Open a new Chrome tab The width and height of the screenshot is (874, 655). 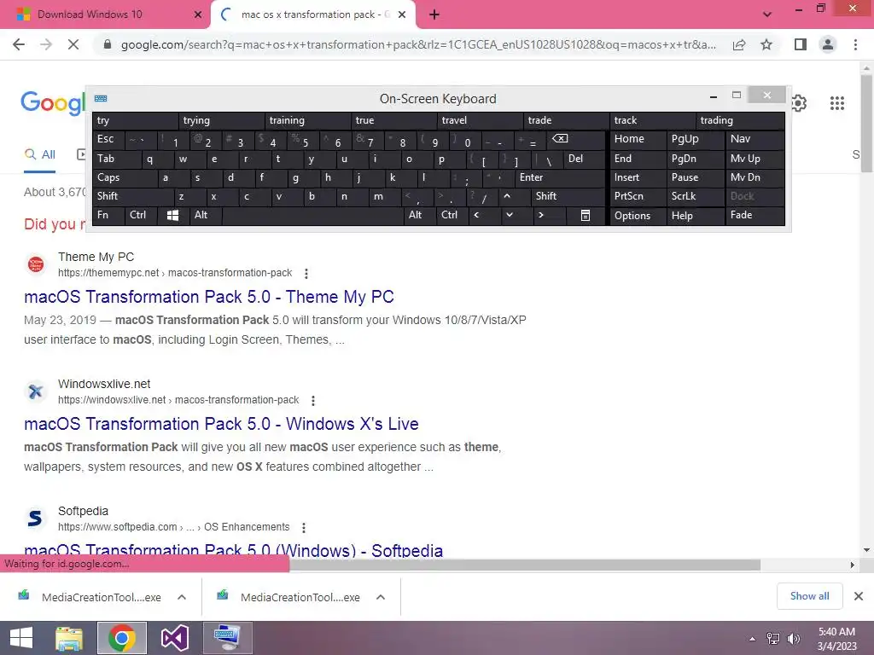(434, 14)
